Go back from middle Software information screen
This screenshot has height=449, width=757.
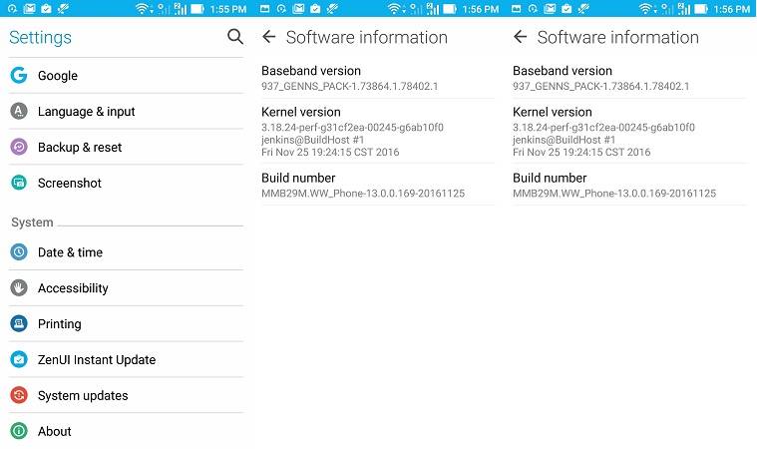(x=268, y=37)
